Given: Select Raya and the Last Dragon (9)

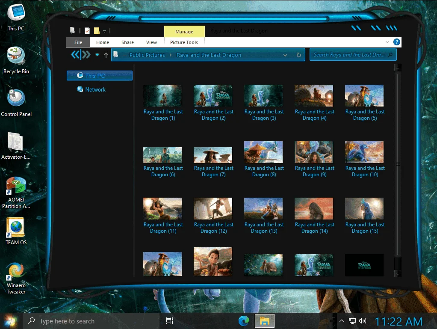Looking at the screenshot, I should [x=314, y=159].
